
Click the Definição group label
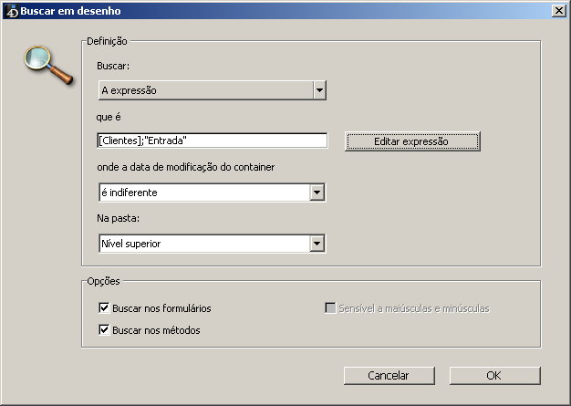(107, 41)
